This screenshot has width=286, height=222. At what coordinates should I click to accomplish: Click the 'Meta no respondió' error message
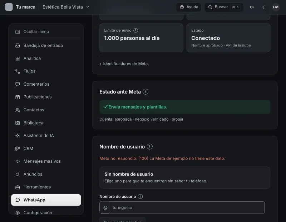tap(162, 158)
